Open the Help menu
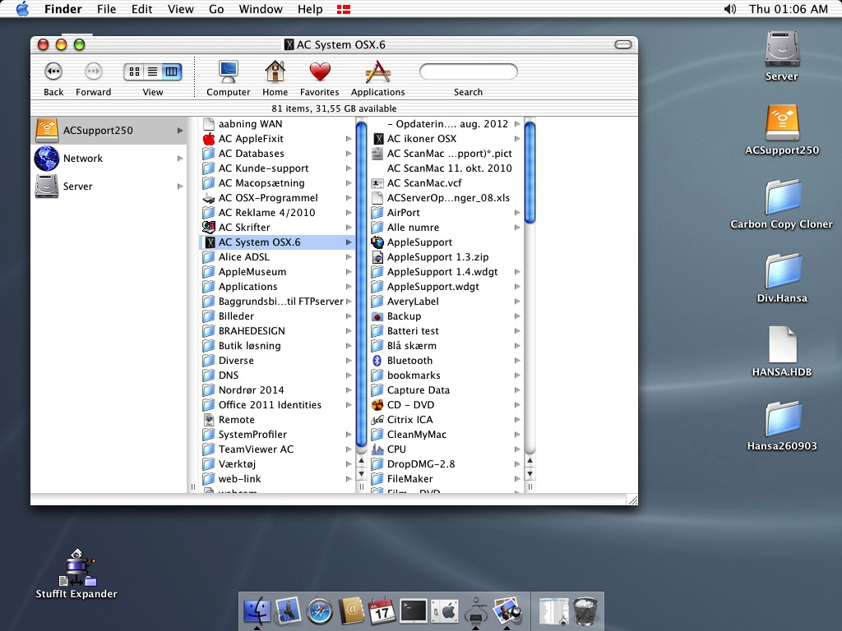Viewport: 842px width, 631px height. tap(310, 9)
